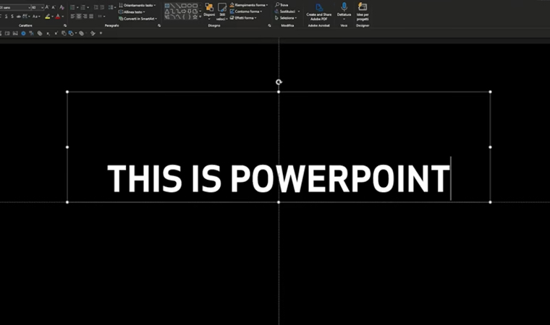This screenshot has height=325, width=550.
Task: Open the Seleziona selection menu
Action: [x=286, y=17]
